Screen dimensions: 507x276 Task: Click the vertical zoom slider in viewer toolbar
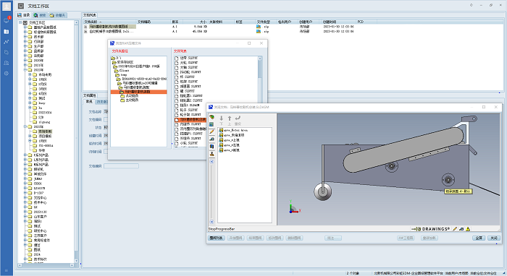(x=211, y=192)
